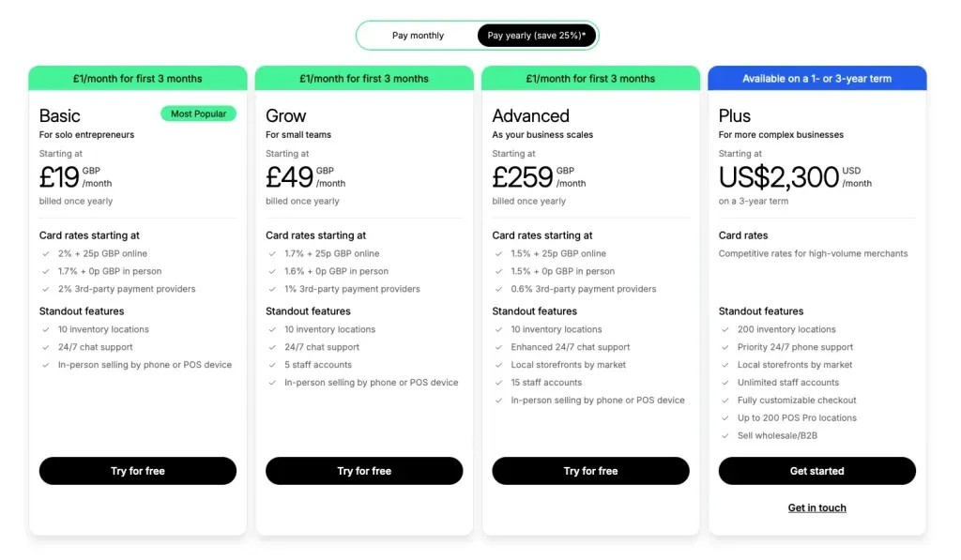The height and width of the screenshot is (560, 961).
Task: Click the "£1/month for first 3 months" banner on Grow
Action: 364,78
